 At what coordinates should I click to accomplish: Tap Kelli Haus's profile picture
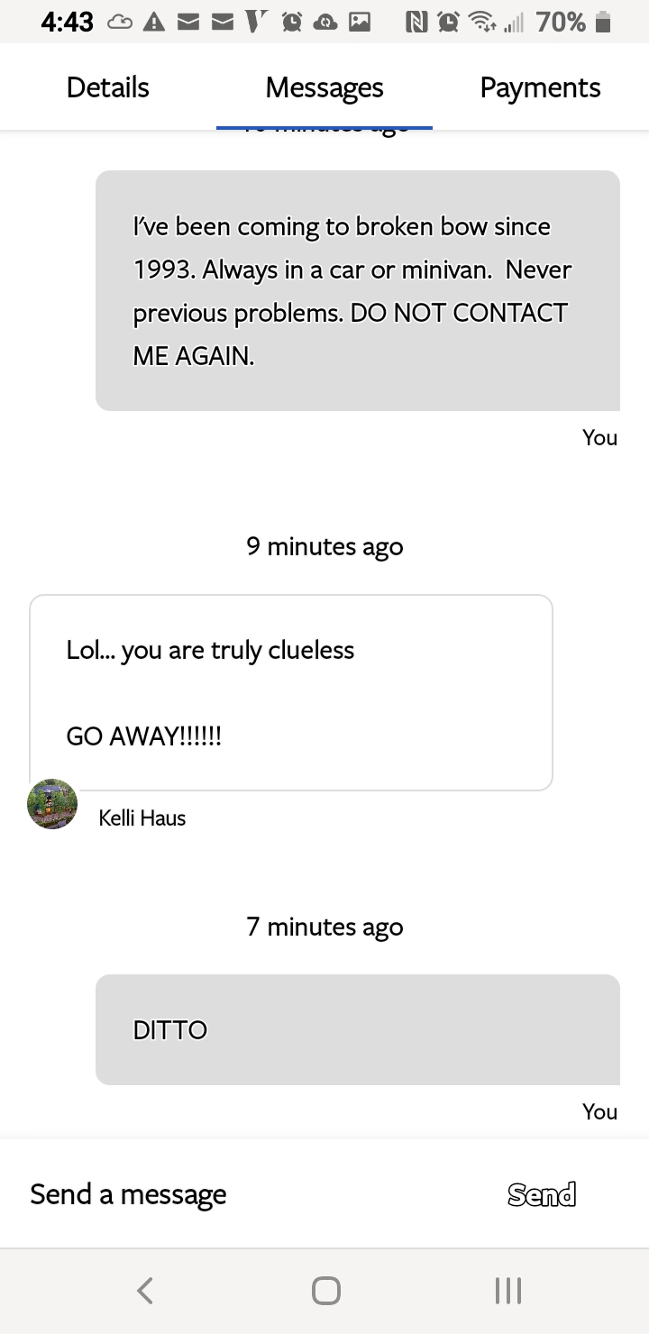pyautogui.click(x=52, y=804)
